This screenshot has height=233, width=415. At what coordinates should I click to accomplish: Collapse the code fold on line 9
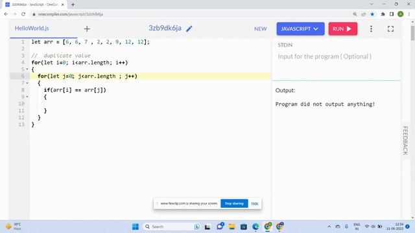[27, 96]
